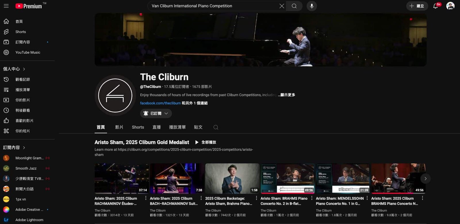Show next videos with carousel arrow
Viewport: 460px width, 224px height.
[x=425, y=178]
